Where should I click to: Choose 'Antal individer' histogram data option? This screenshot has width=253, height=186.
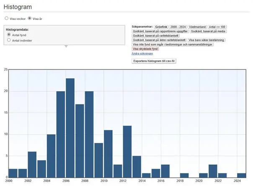[9, 41]
